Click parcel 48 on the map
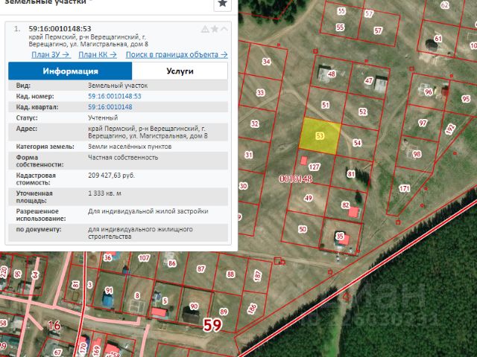The image size is (477, 357). (x=331, y=74)
